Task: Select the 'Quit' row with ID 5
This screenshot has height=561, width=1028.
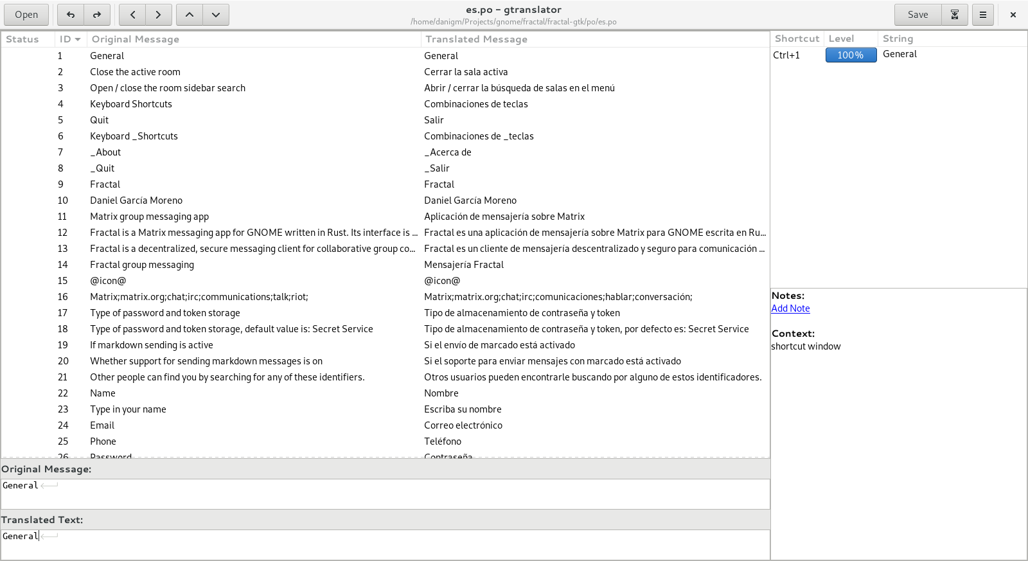Action: point(385,120)
